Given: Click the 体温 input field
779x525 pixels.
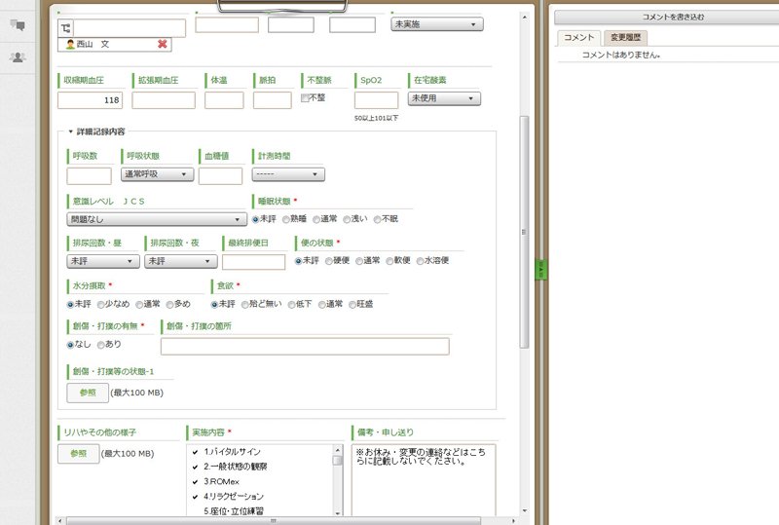Looking at the screenshot, I should (224, 100).
